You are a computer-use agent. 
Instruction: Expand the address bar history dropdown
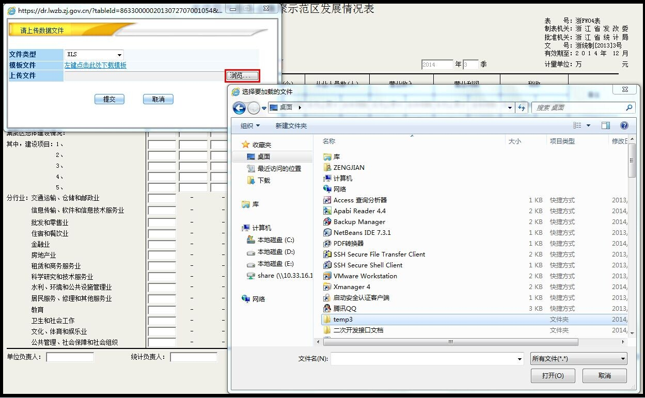(x=510, y=107)
